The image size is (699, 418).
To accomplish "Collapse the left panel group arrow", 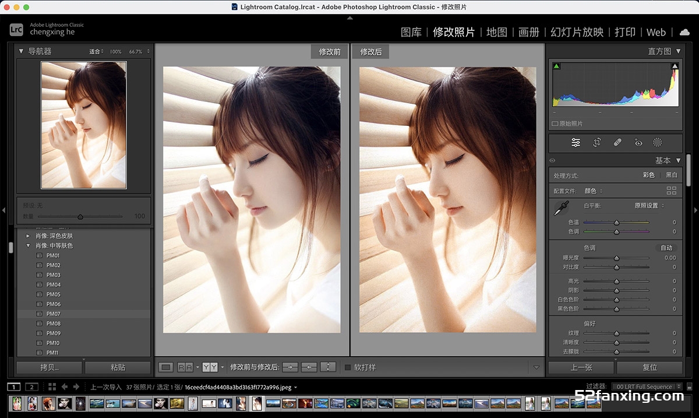I will point(3,210).
